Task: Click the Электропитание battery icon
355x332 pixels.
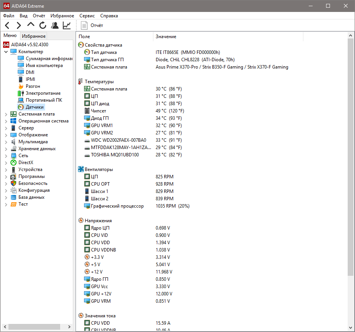Action: (x=21, y=93)
